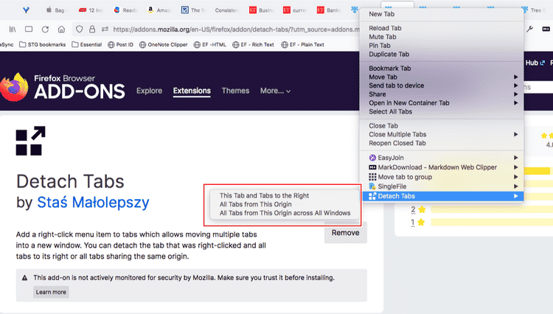Image resolution: width=553 pixels, height=314 pixels.
Task: Open the Hub external link in header
Action: tap(535, 63)
